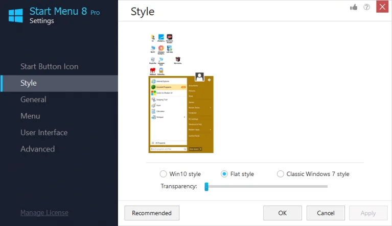Click the thumbs-up like icon
Viewport: 392px width, 226px height.
coord(354,7)
